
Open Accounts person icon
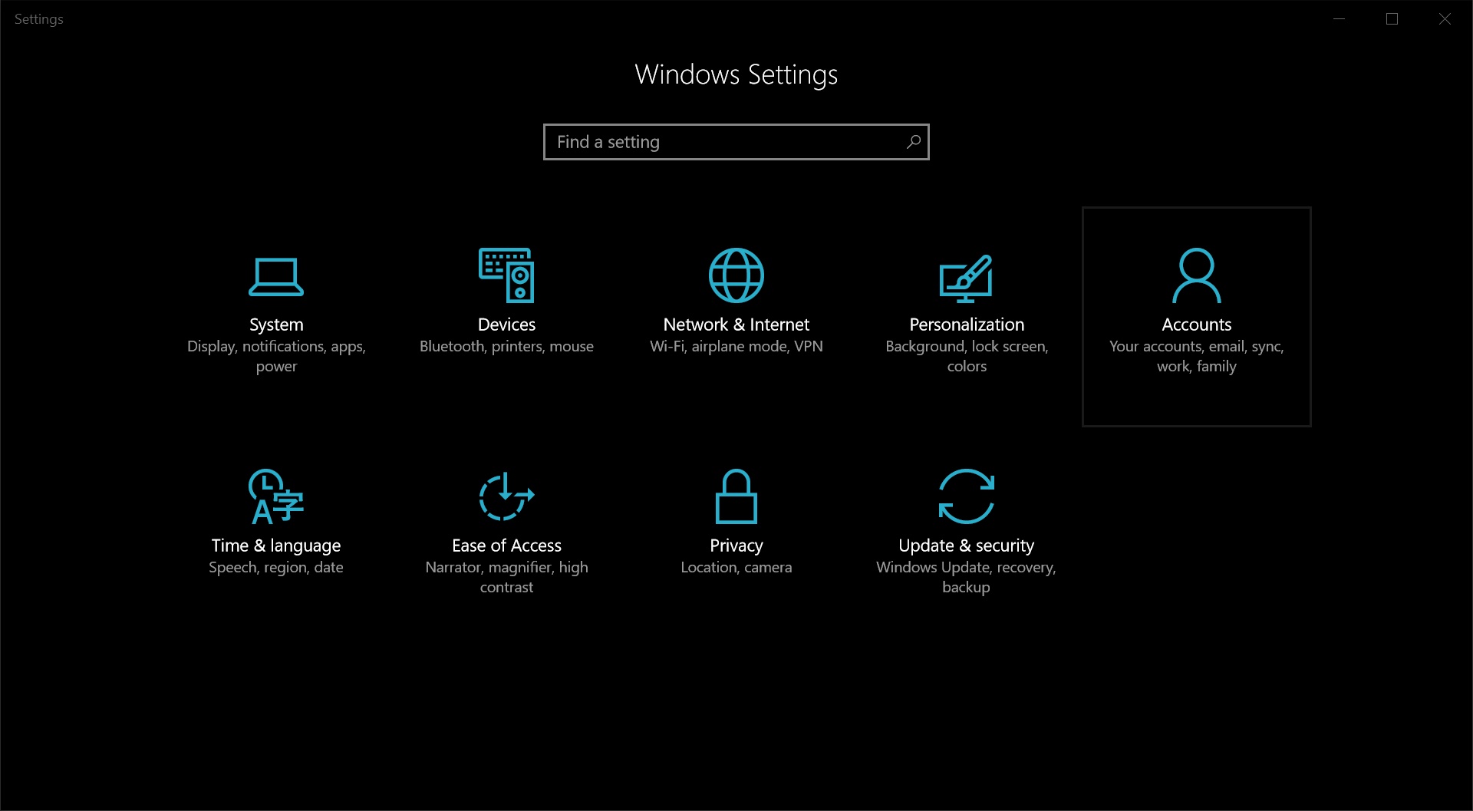(x=1197, y=275)
